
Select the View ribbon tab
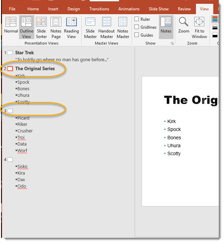tap(204, 9)
